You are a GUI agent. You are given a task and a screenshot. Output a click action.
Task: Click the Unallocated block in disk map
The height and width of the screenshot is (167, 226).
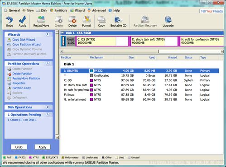71,41
